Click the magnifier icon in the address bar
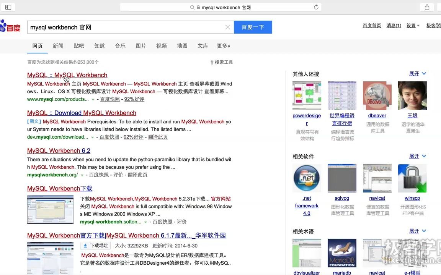This screenshot has width=441, height=275. (191, 7)
